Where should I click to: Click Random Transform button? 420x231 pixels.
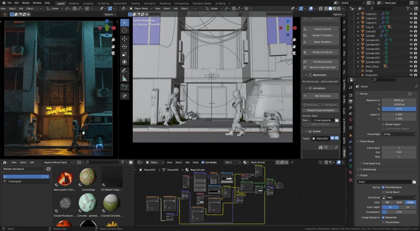coord(320,35)
